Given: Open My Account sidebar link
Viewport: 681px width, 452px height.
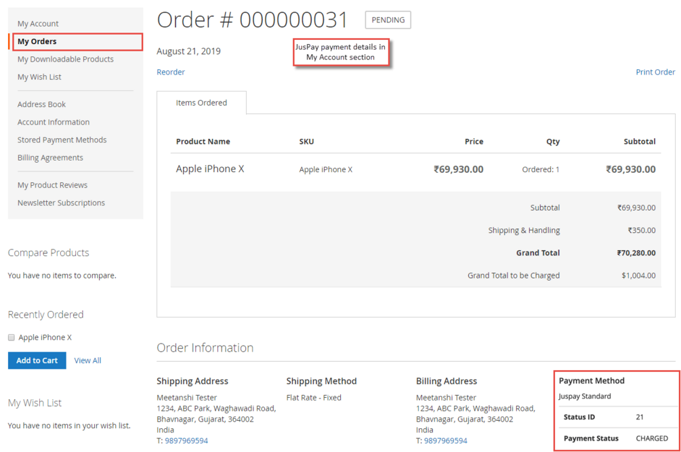Looking at the screenshot, I should point(38,24).
